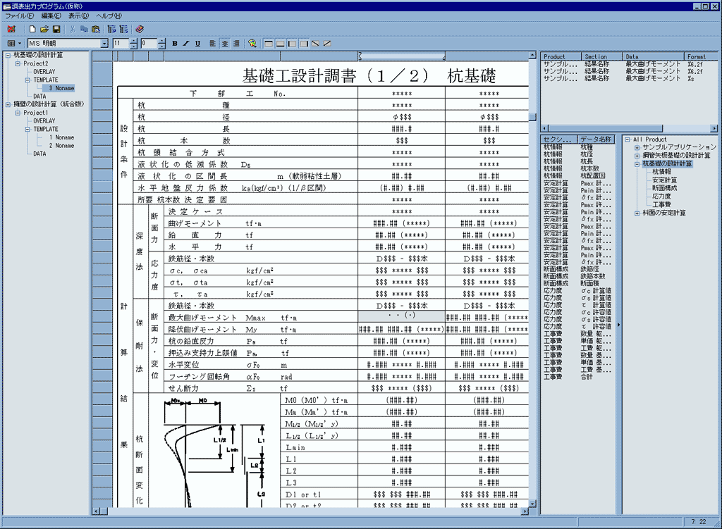Click the red exit icon in toolbar

11,30
